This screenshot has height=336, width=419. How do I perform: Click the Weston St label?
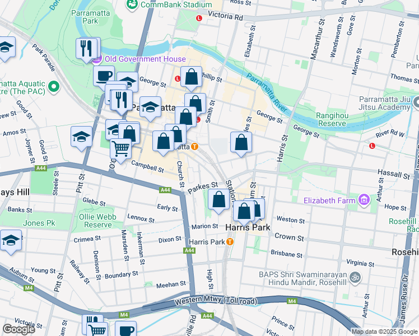291,220
